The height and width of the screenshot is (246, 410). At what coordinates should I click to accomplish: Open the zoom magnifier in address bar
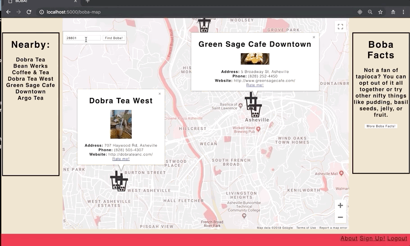(370, 12)
